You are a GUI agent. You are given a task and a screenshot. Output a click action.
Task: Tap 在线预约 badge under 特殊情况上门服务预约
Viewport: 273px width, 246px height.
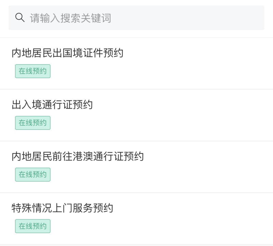point(33,226)
